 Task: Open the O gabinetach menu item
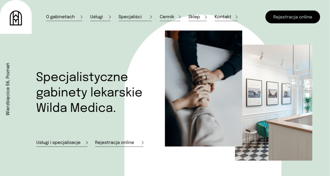(x=60, y=17)
